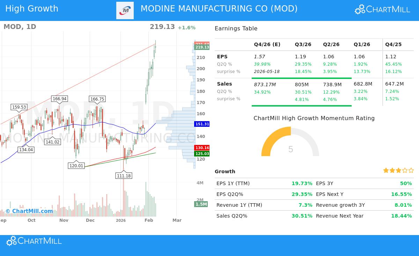Click the MODINE MANUFACTURING CO title
The image size is (419, 256).
point(219,8)
